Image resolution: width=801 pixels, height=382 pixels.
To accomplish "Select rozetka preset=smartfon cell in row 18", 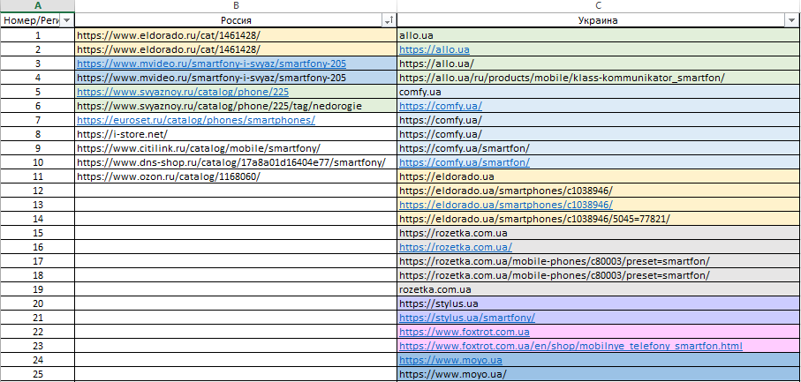I will pyautogui.click(x=598, y=275).
